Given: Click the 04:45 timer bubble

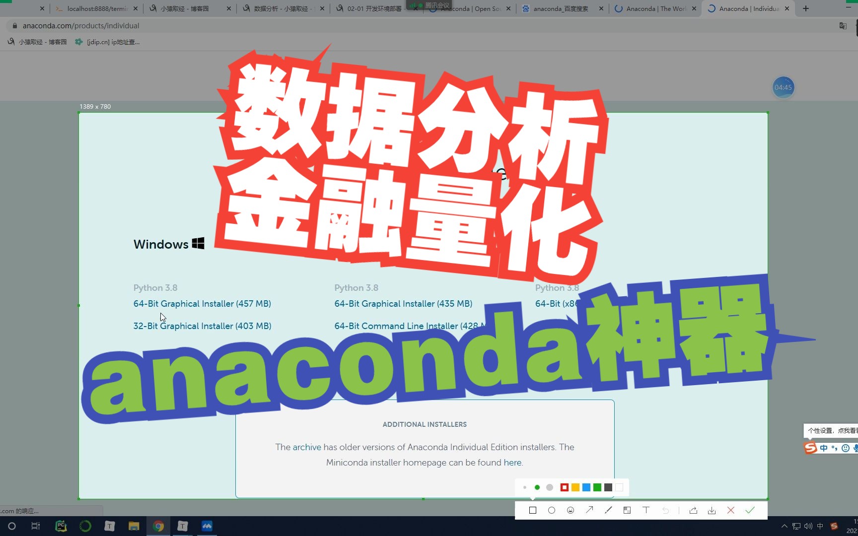Looking at the screenshot, I should (x=783, y=87).
